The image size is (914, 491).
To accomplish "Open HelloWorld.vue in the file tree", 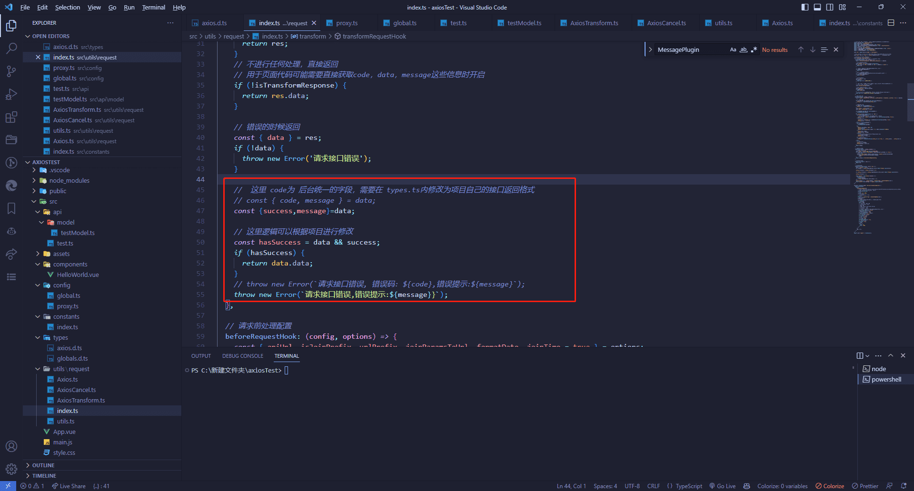I will point(78,275).
